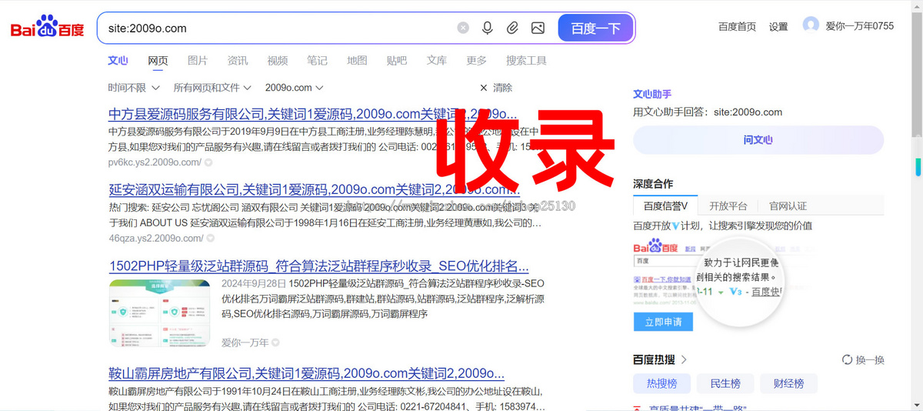Image resolution: width=923 pixels, height=411 pixels.
Task: Select 开放平台 tab
Action: (x=728, y=206)
